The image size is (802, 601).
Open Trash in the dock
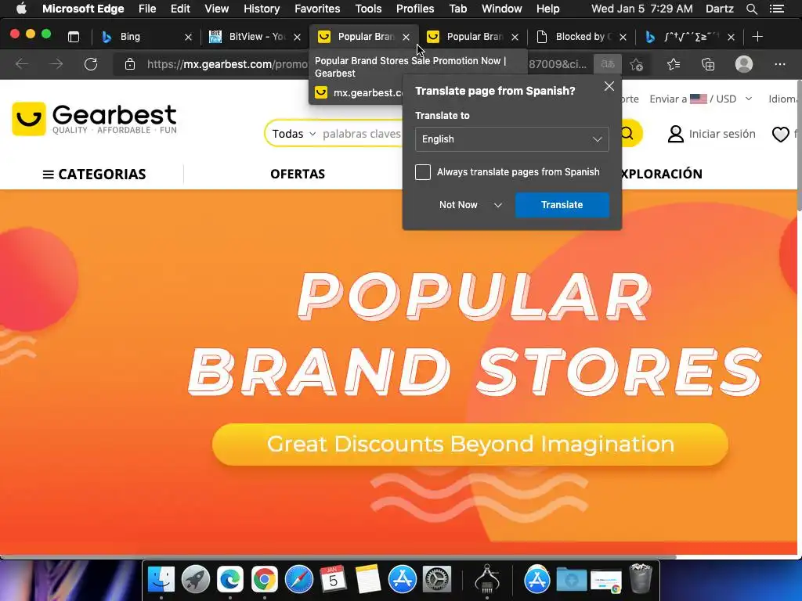pos(641,578)
